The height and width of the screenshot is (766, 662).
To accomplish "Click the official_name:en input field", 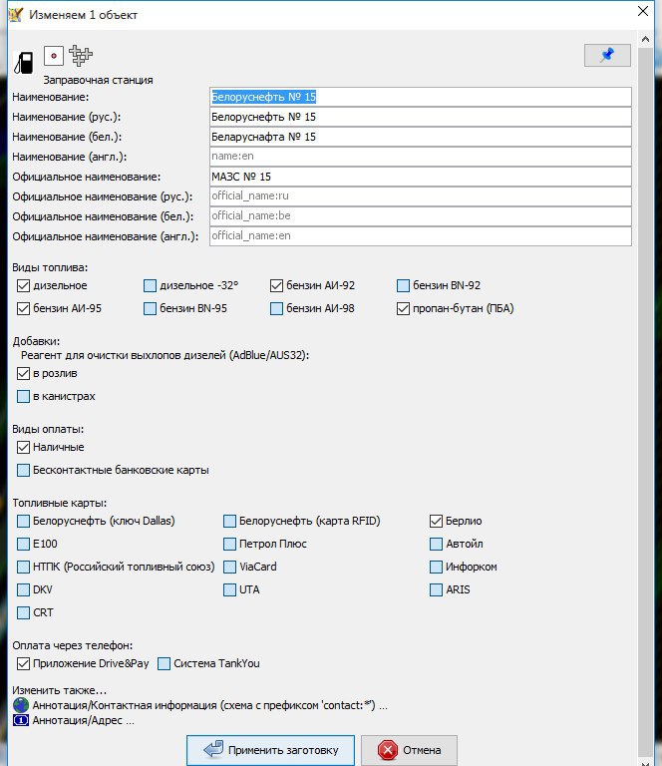I will pyautogui.click(x=421, y=236).
